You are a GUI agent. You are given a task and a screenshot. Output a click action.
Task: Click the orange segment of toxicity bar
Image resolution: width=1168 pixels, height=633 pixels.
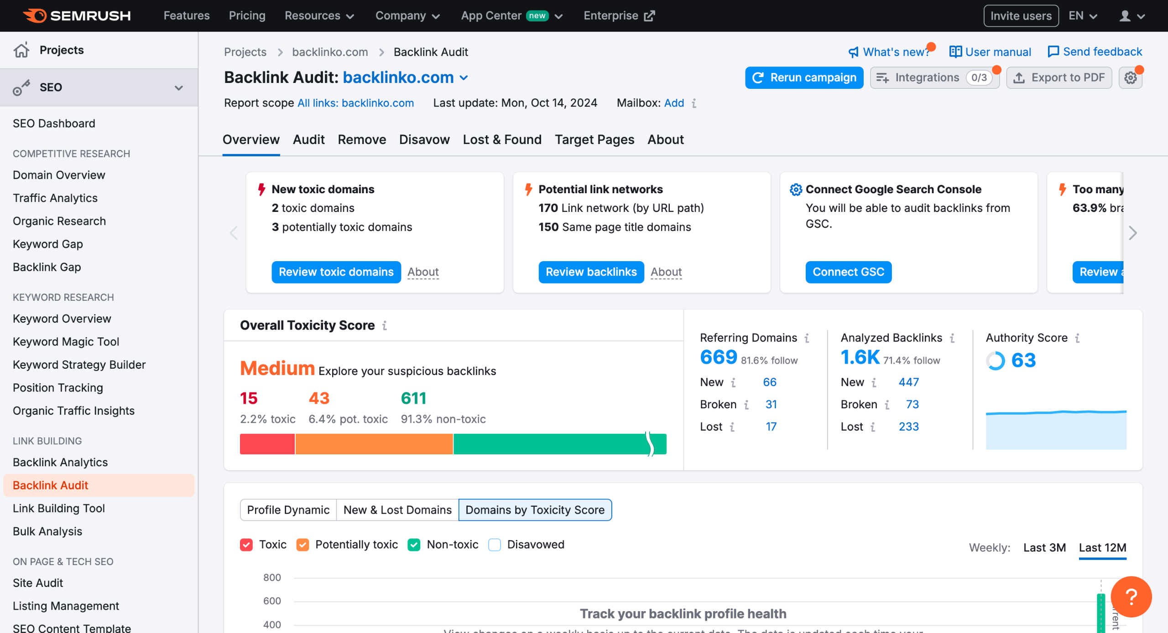[x=374, y=444]
